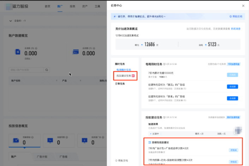Viewport: 249px width, 166px height.
Task: Click the grid icon beside 连续性投放建议
Action: point(150,142)
